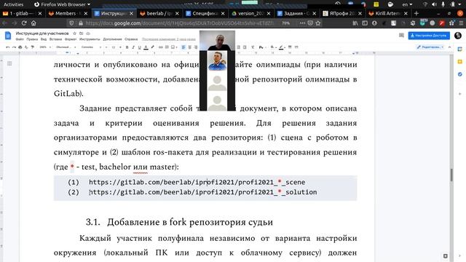
Task: Collapse the toolbar with the up chevron
Action: (x=450, y=47)
